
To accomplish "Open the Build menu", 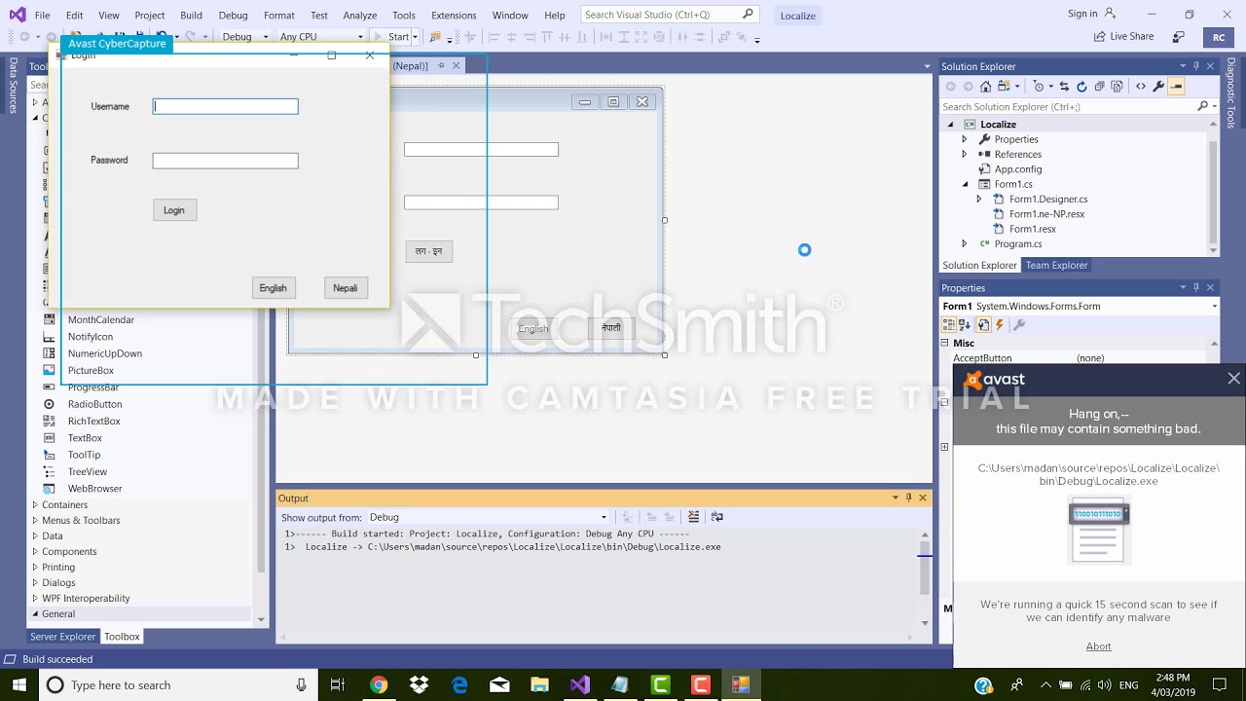I will 191,15.
